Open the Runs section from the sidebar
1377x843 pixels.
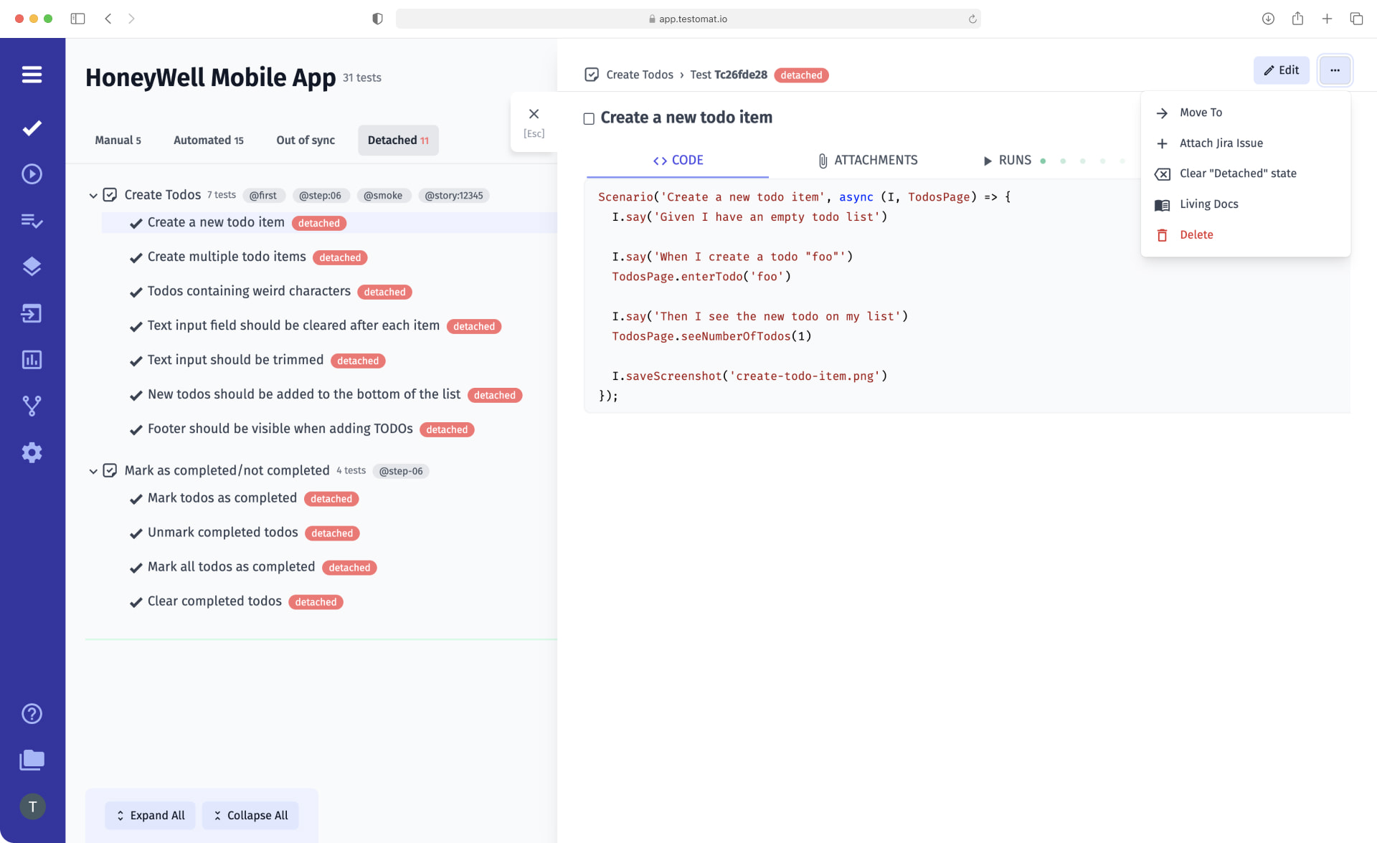(32, 173)
